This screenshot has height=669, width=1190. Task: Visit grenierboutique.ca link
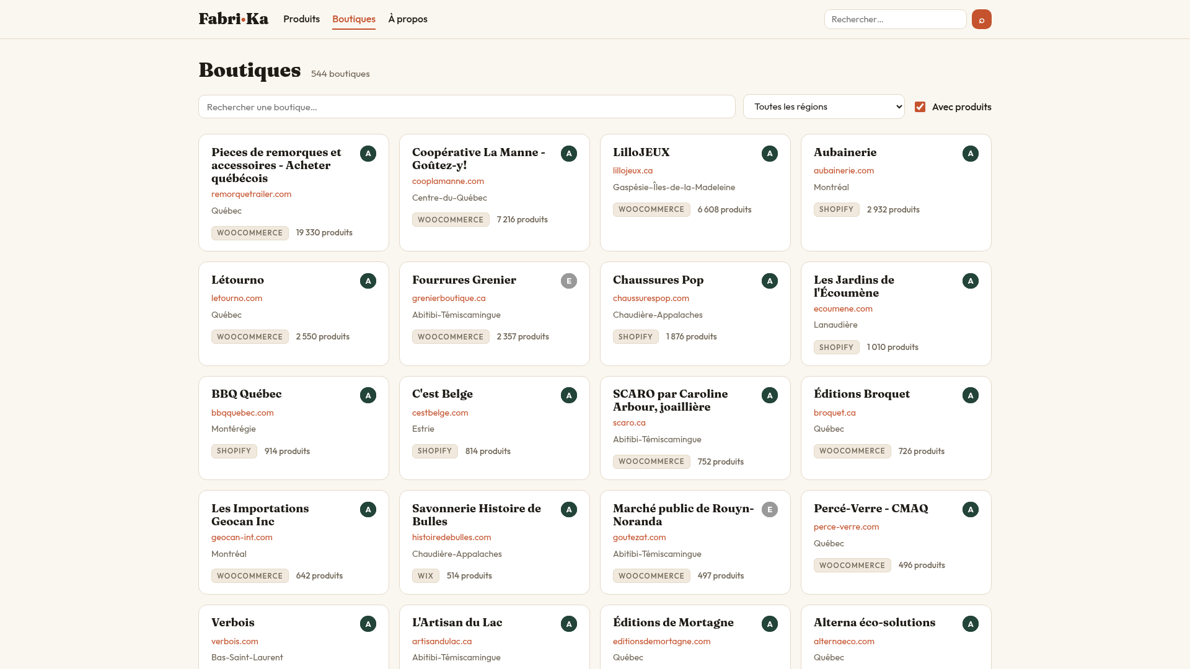[x=449, y=299]
